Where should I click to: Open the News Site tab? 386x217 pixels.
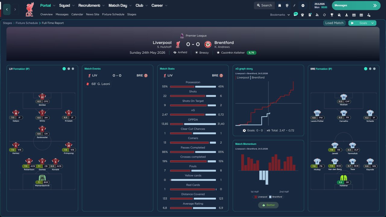(93, 14)
